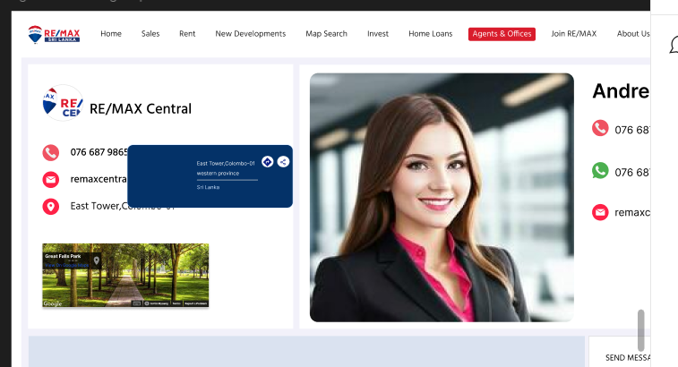Click the share icon in blue popup
Screen dimensions: 678x367
pyautogui.click(x=283, y=162)
